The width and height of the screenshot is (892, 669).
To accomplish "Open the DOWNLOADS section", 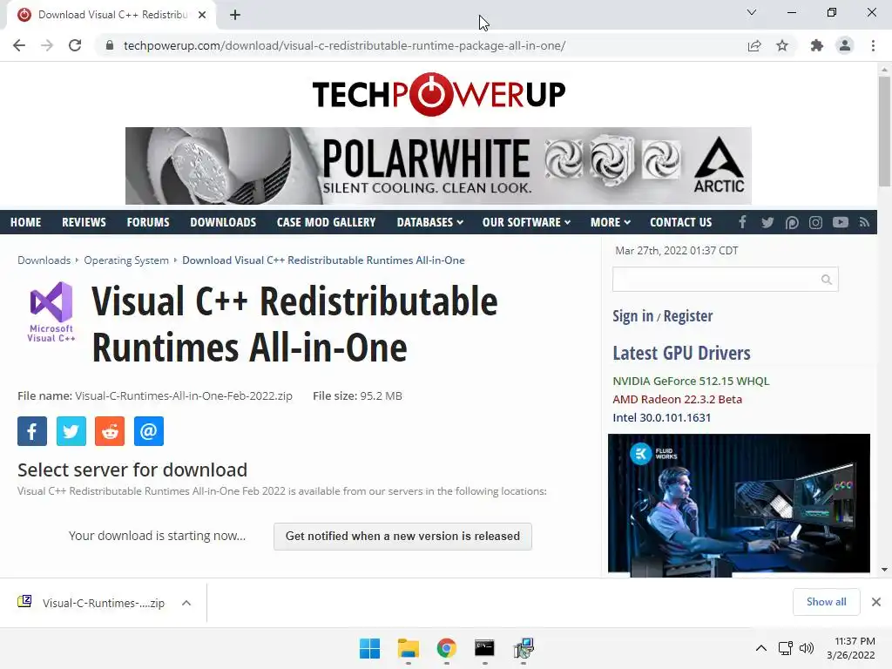I will [x=223, y=222].
